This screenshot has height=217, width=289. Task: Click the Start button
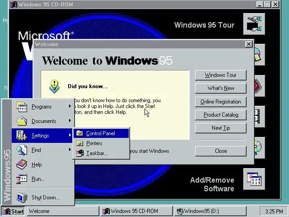[x=13, y=211]
